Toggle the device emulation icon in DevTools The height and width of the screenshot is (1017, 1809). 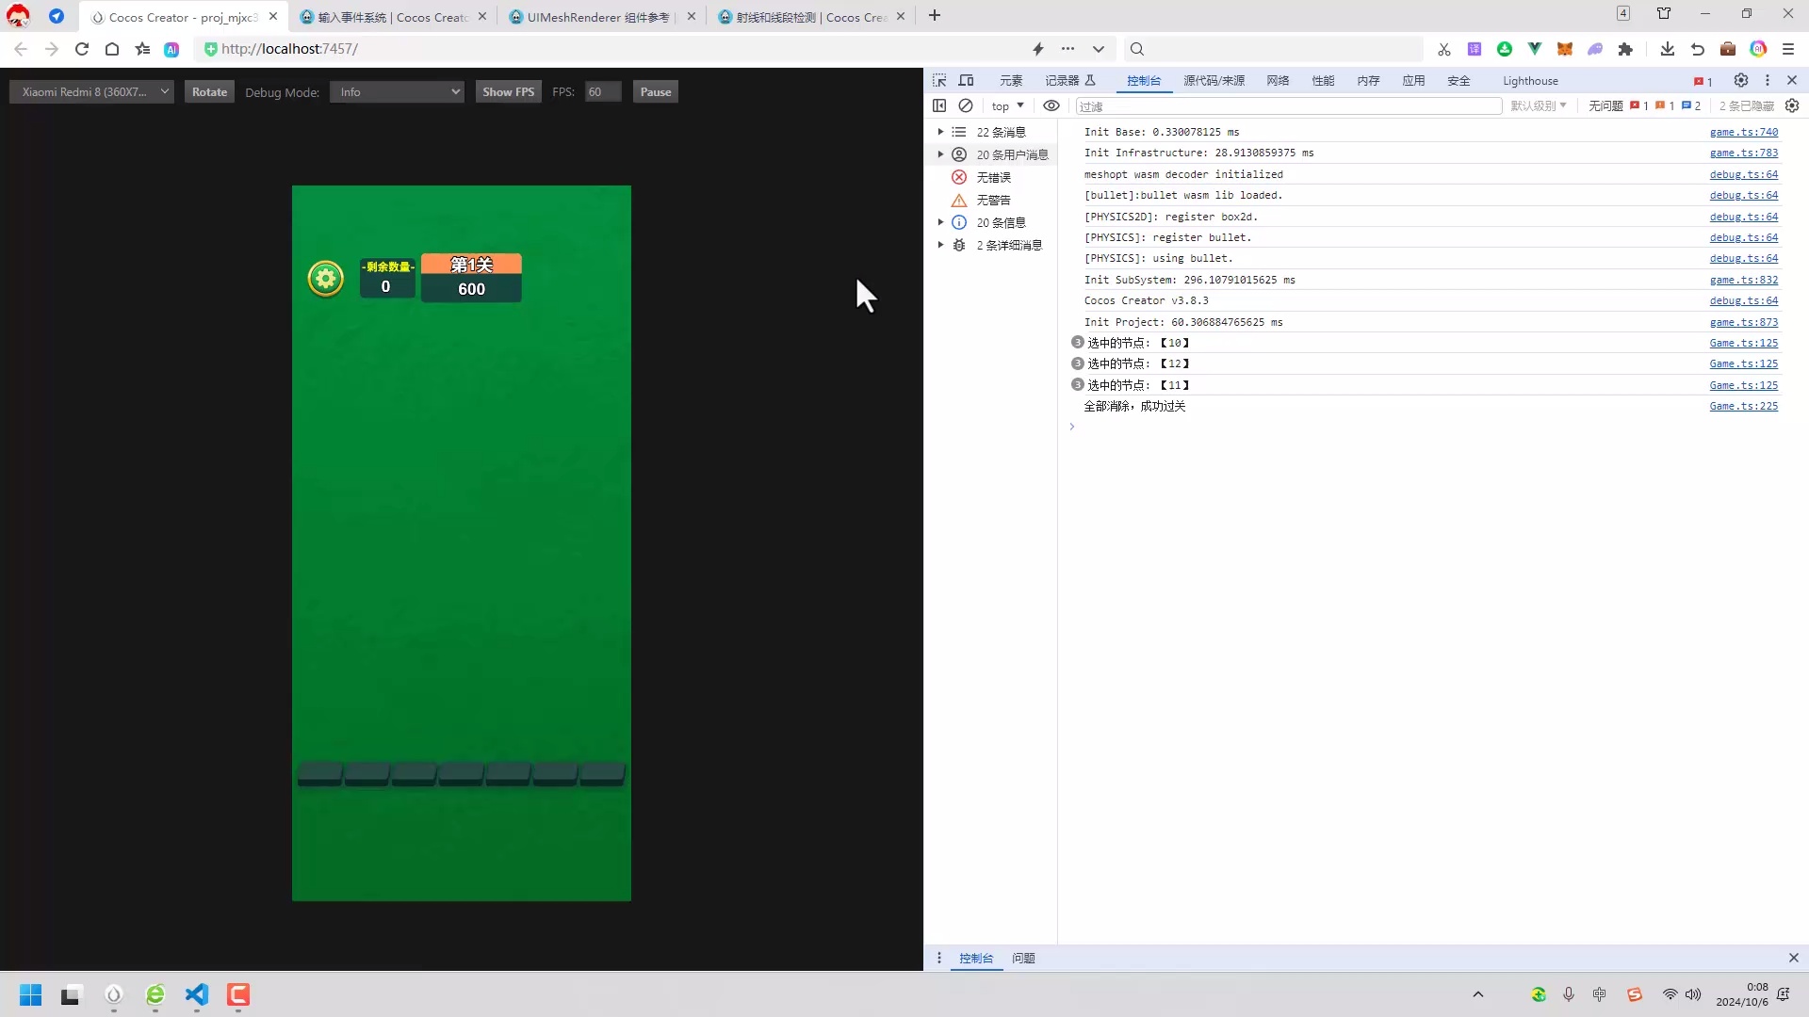pos(966,81)
